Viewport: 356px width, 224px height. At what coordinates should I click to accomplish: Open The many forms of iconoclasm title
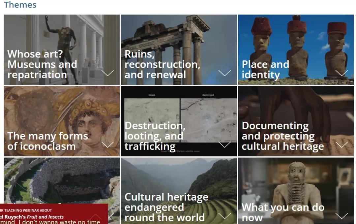[x=48, y=141]
